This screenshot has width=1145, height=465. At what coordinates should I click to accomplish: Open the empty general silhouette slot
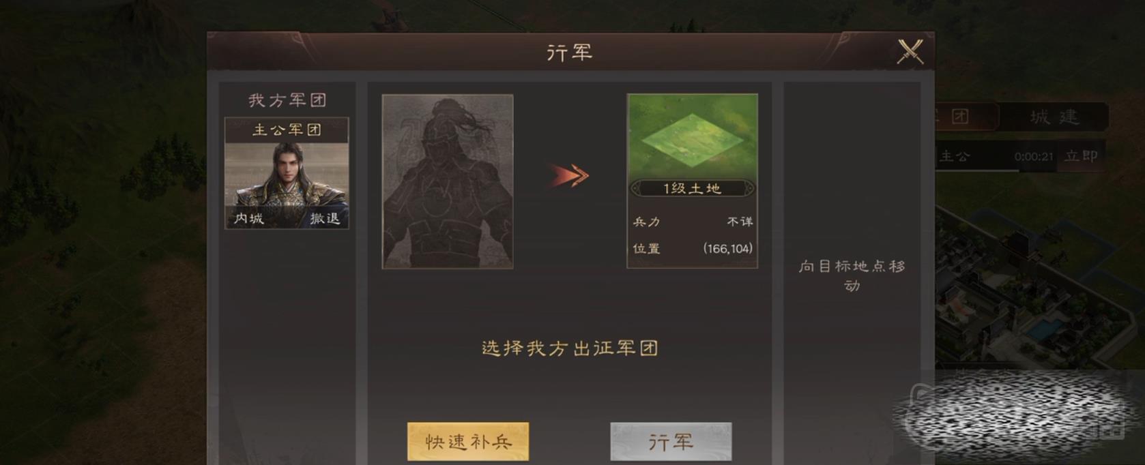[448, 181]
